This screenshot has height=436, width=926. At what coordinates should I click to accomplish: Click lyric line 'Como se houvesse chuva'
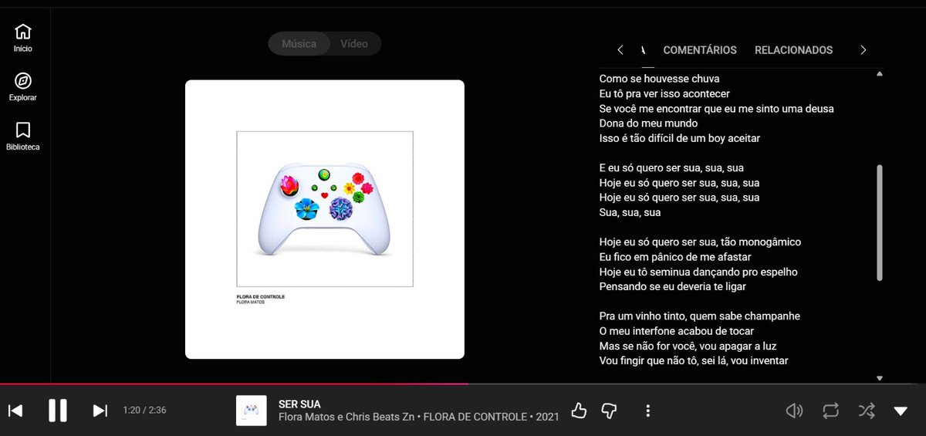point(659,79)
